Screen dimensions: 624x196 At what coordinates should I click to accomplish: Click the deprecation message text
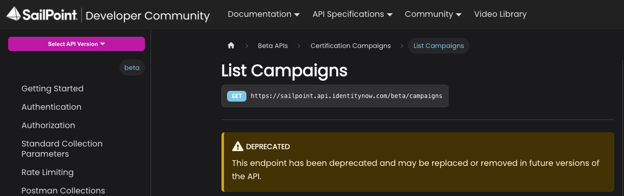click(x=415, y=169)
